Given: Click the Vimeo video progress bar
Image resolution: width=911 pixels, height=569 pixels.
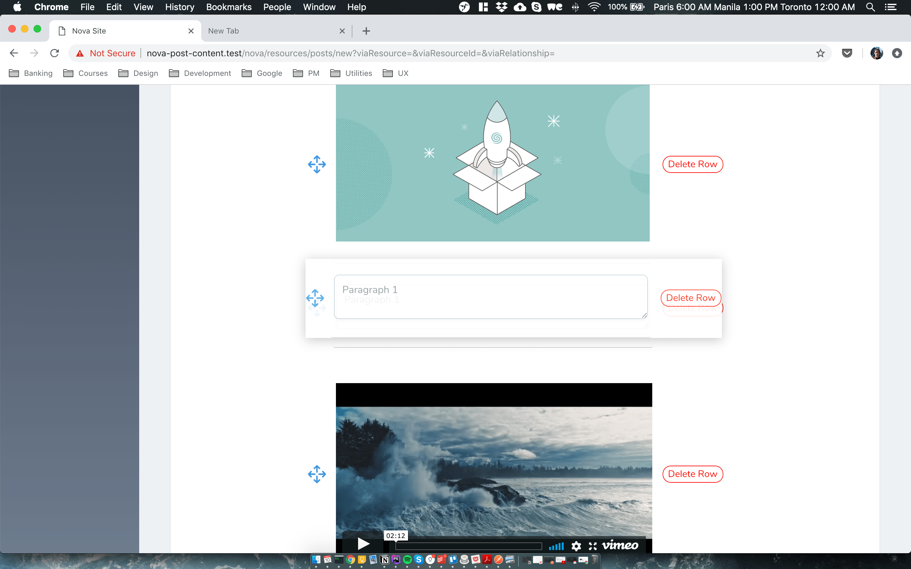Looking at the screenshot, I should 468,546.
